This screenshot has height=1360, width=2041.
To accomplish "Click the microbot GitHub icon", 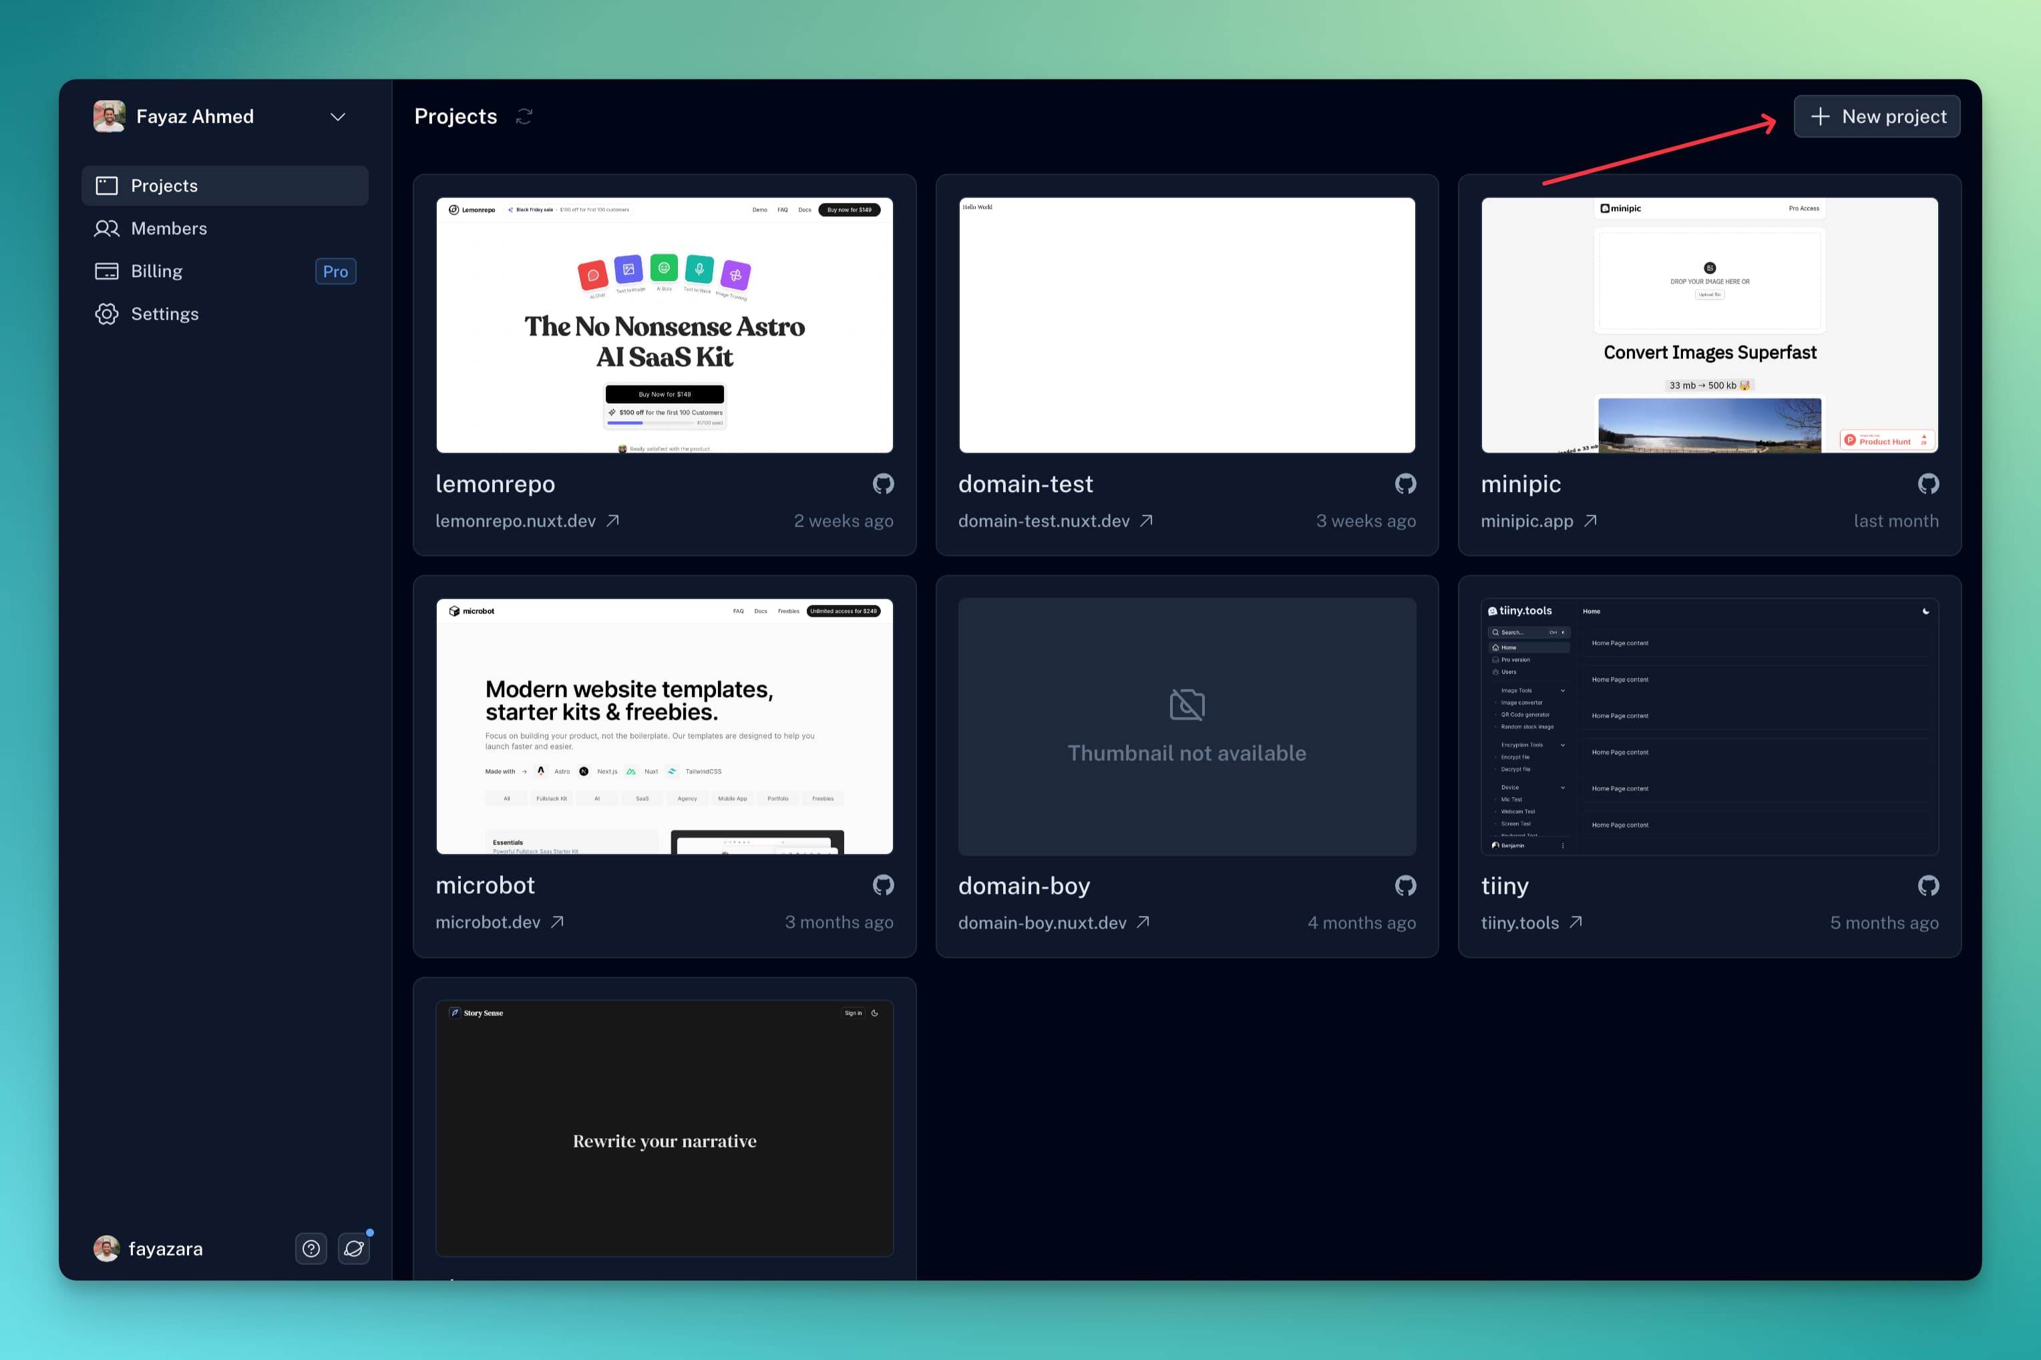I will tap(883, 885).
